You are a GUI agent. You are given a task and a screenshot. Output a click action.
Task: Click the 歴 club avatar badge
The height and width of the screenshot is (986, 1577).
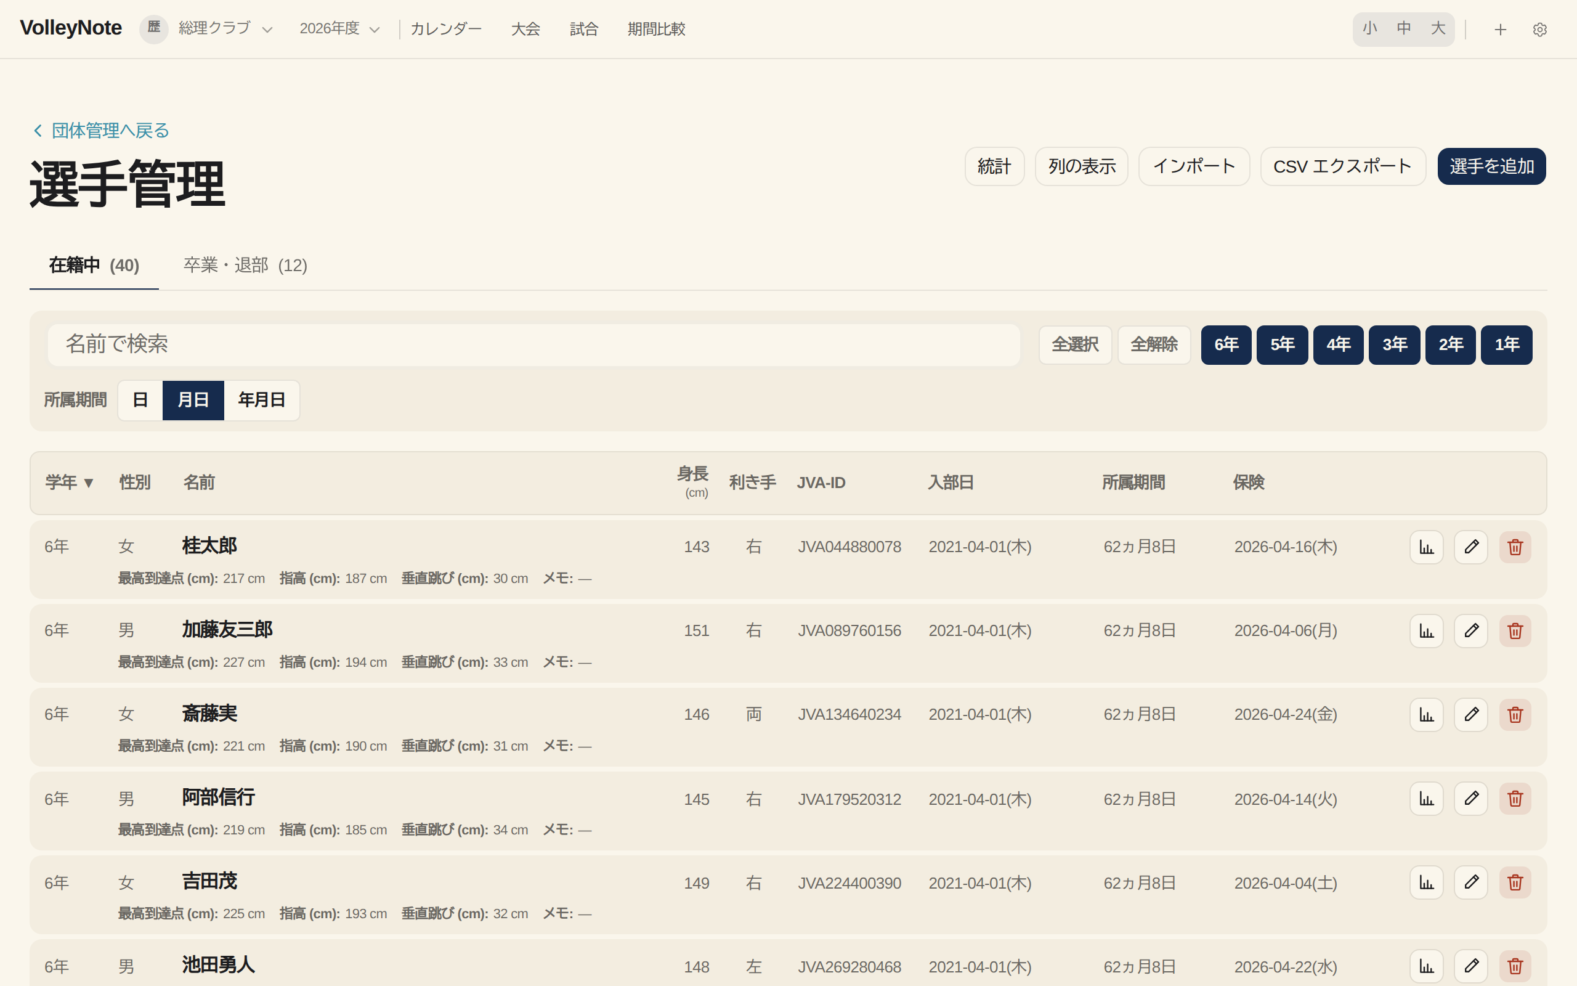click(x=154, y=29)
